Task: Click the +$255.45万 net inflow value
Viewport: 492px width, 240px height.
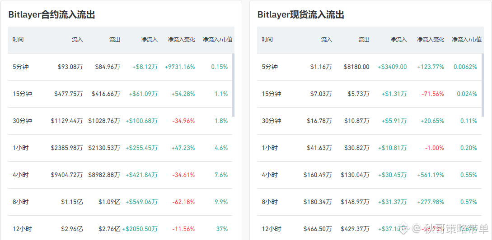Action: (141, 148)
